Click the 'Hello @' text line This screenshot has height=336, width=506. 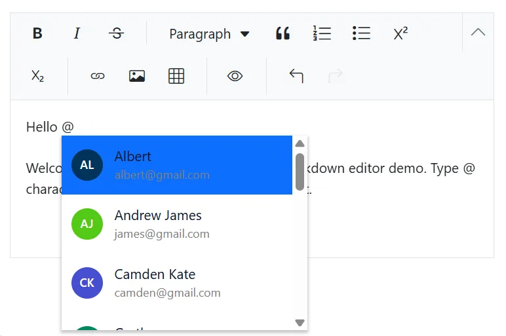coord(50,127)
